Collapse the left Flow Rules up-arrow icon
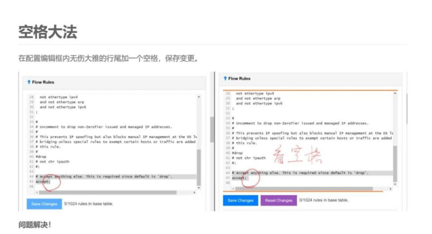The height and width of the screenshot is (234, 432). [x=29, y=82]
